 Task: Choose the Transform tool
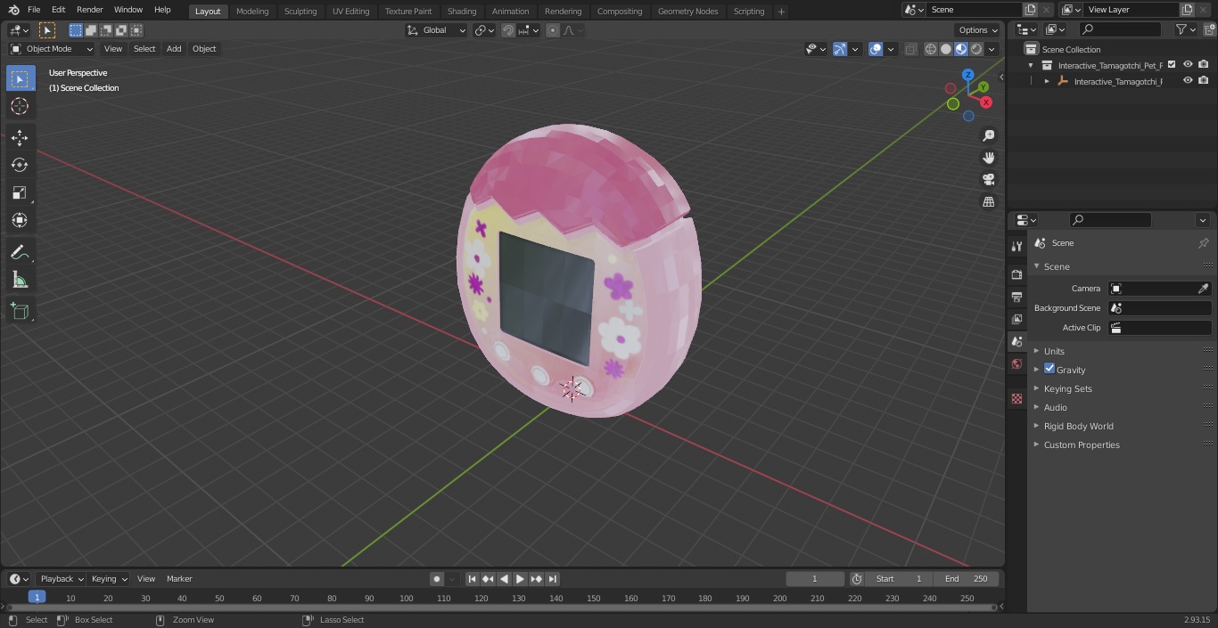20,220
